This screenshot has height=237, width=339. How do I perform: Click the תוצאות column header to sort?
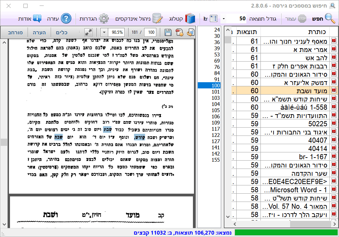tap(247, 31)
